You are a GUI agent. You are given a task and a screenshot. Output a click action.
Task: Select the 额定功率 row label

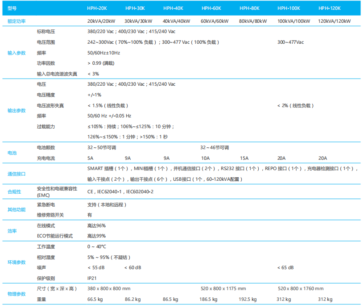click(17, 21)
